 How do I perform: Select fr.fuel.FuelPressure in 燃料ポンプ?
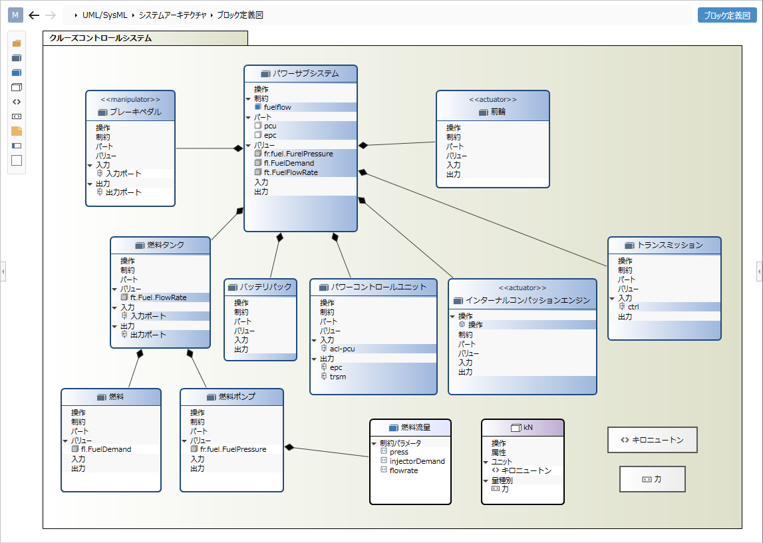click(x=233, y=449)
